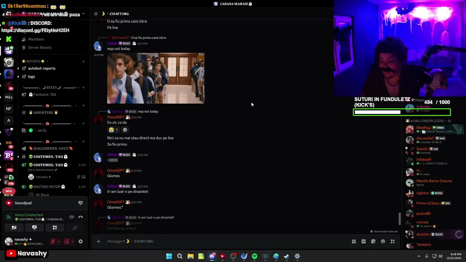Open volume control in system tray
466x262 pixels.
click(x=440, y=256)
